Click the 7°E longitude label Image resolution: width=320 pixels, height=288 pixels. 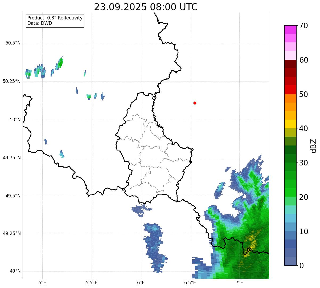click(239, 283)
